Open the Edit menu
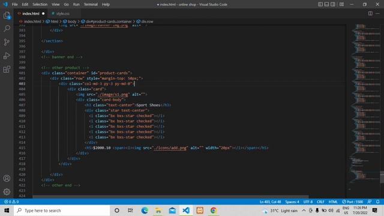 (25, 4)
